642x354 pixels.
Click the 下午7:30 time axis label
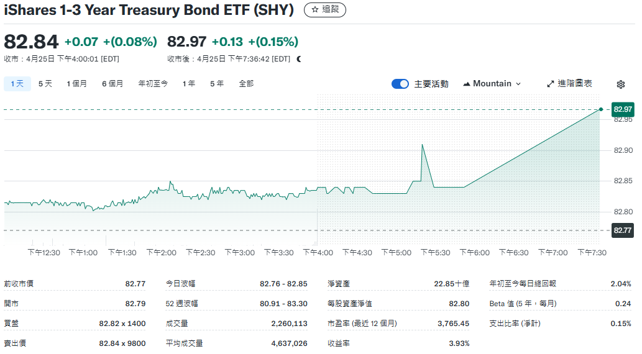[592, 253]
